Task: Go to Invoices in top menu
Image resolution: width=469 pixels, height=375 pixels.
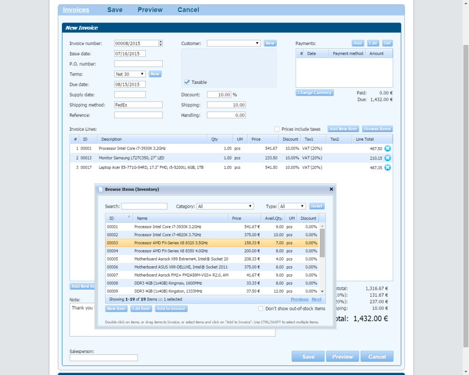Action: click(x=76, y=10)
